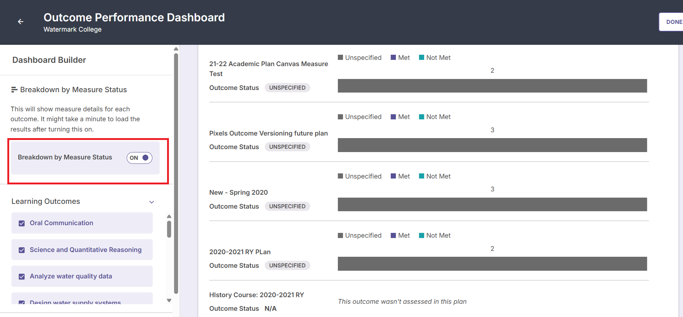
Task: Click the gray bar for 21-22 Academic Plan
Action: point(492,86)
